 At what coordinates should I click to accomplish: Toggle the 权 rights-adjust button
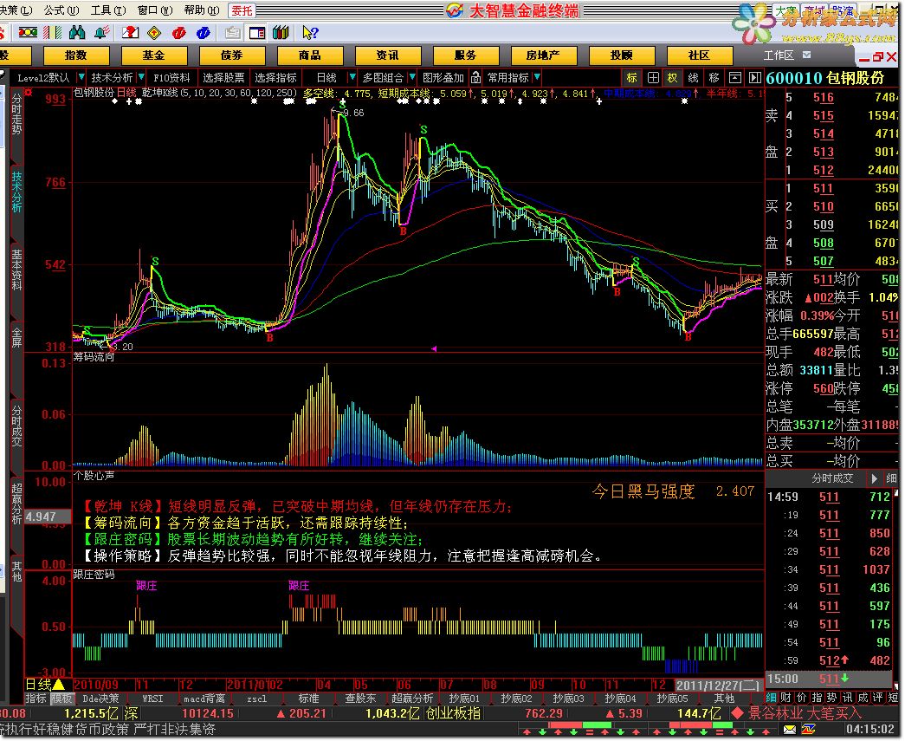click(x=672, y=77)
